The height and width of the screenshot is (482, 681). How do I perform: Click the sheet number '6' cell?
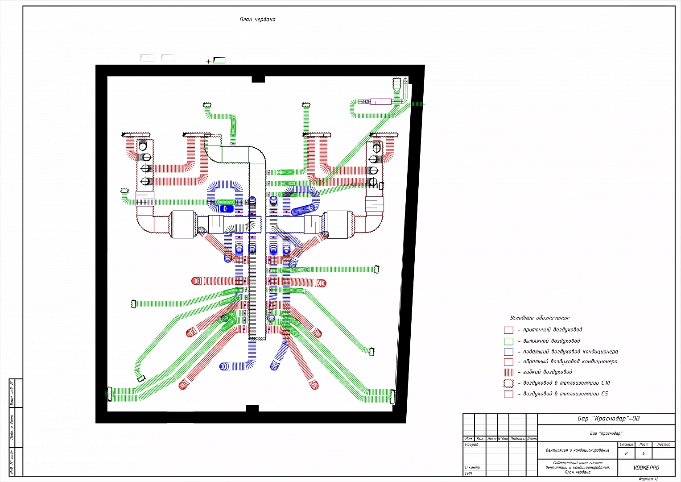click(643, 453)
